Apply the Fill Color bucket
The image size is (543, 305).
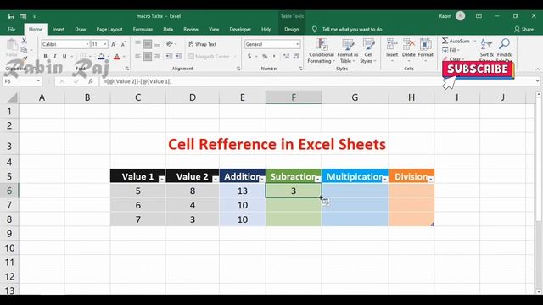click(102, 57)
